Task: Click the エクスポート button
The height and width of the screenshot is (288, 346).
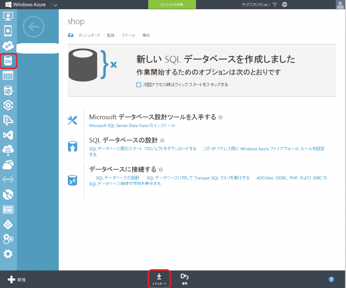Action: (x=159, y=279)
